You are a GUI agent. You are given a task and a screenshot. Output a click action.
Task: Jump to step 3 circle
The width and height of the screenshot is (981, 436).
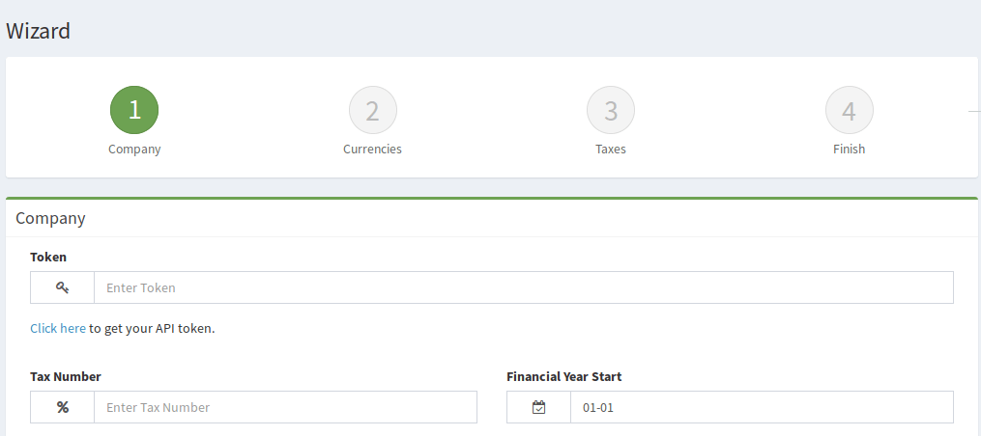tap(611, 110)
